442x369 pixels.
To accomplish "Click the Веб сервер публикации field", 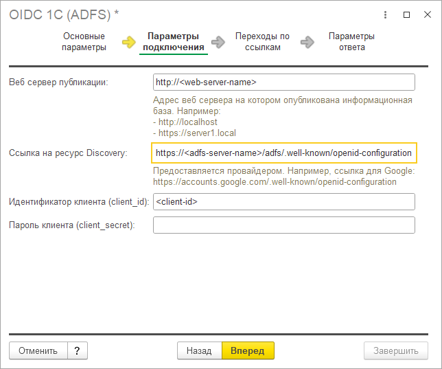I will tap(284, 82).
